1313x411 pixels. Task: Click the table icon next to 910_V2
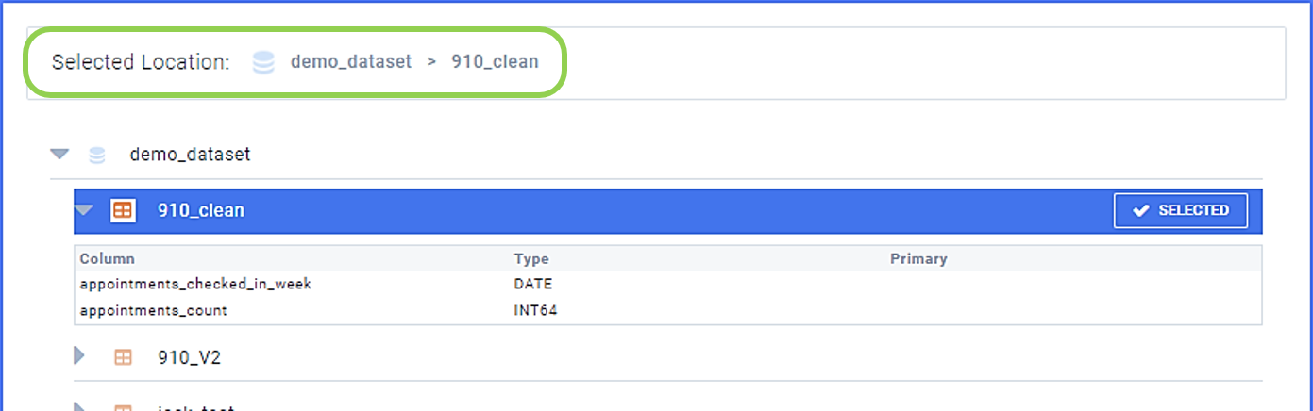pos(123,357)
